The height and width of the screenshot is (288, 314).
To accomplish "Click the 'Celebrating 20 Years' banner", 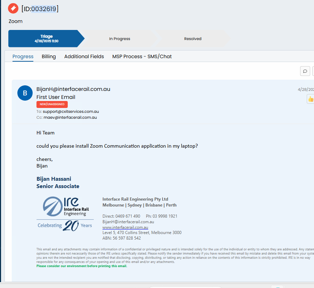I will (65, 226).
